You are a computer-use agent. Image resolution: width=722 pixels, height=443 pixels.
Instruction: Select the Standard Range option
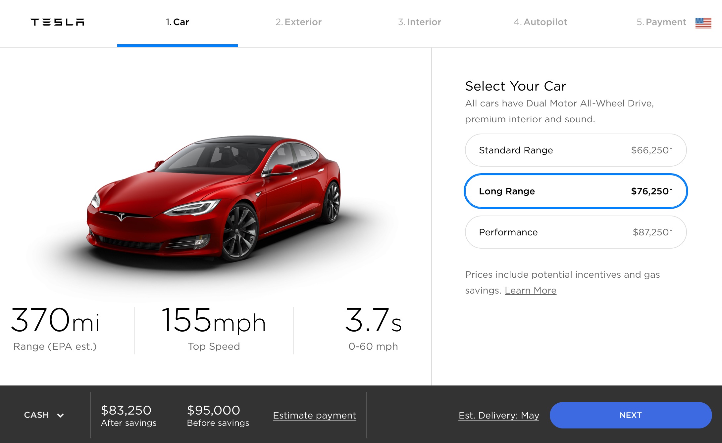(x=576, y=150)
